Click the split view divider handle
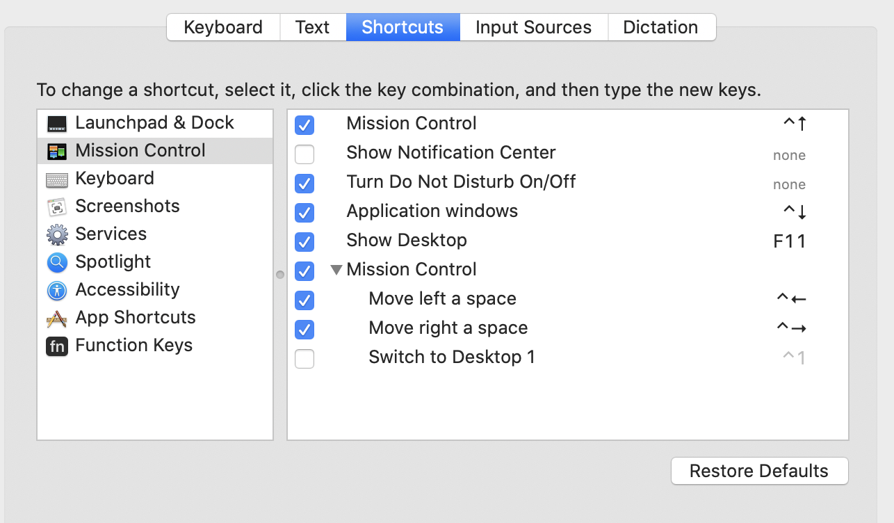894x523 pixels. pos(280,275)
